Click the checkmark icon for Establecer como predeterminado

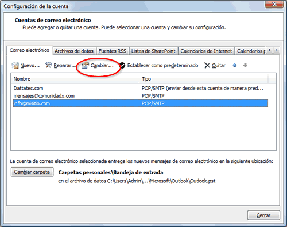pos(122,65)
